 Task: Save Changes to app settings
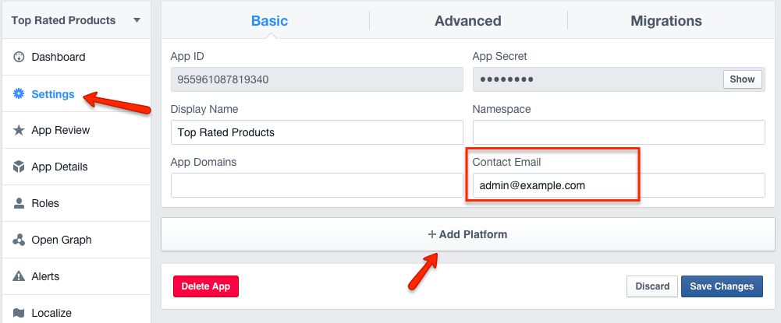(721, 286)
